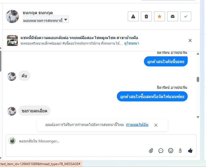Viewport: 206px width, 167px height.
Task: Focus the ตอบกลับใน Messenger reply field
Action: tap(82, 141)
